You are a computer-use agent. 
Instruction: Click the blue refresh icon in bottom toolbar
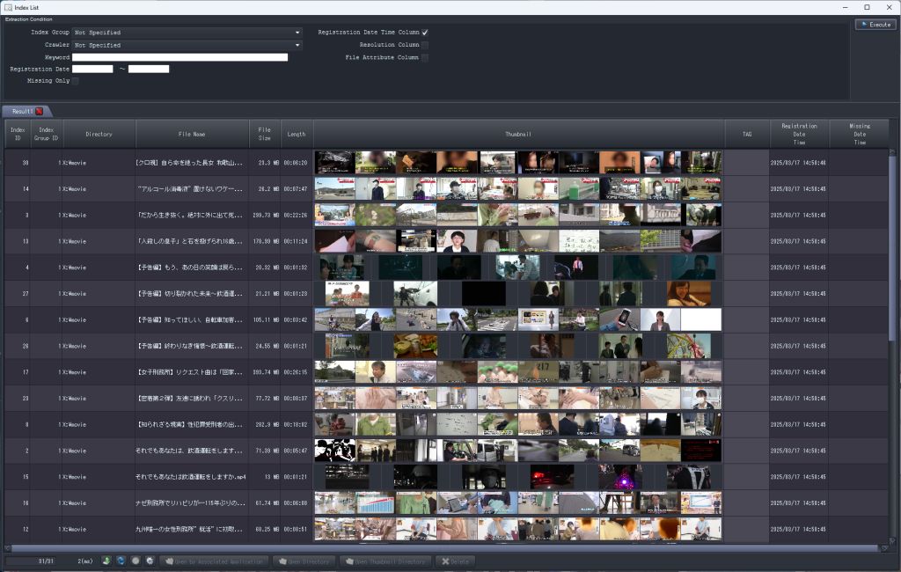(x=121, y=561)
